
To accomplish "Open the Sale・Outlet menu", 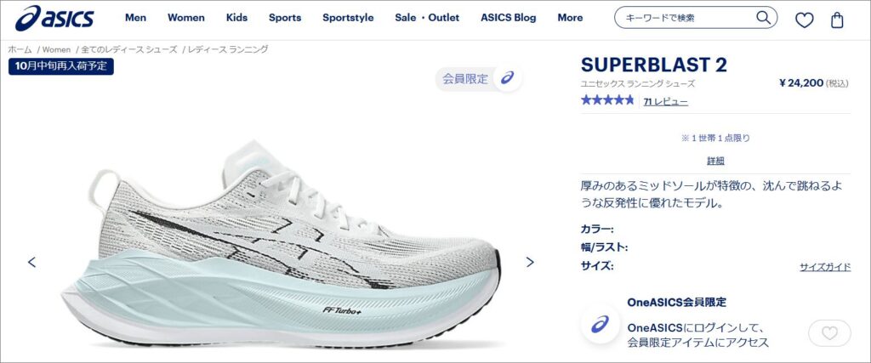I will pos(427,18).
